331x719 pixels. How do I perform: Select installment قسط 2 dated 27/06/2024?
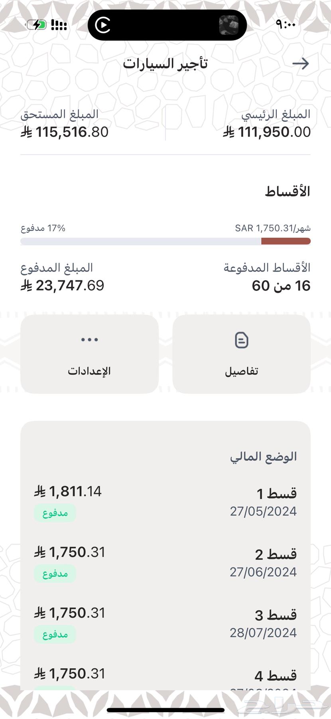pos(165,562)
